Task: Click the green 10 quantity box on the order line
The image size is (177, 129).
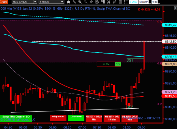Action: 118,64
